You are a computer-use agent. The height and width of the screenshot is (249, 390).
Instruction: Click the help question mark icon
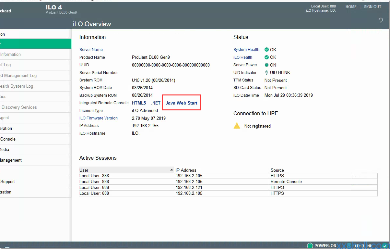(381, 21)
